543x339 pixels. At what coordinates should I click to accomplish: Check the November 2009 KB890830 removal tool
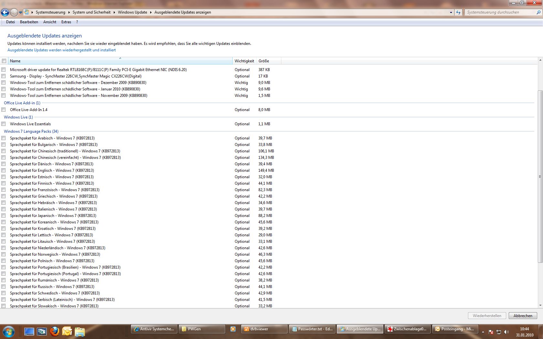pyautogui.click(x=4, y=96)
